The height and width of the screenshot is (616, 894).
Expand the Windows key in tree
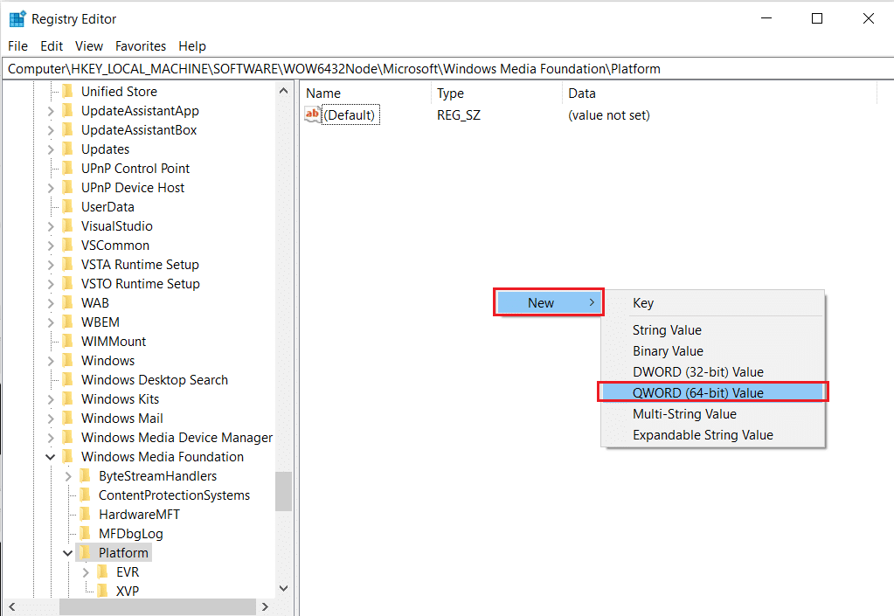point(50,361)
